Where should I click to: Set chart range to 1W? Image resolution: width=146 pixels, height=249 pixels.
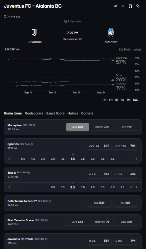click(122, 100)
